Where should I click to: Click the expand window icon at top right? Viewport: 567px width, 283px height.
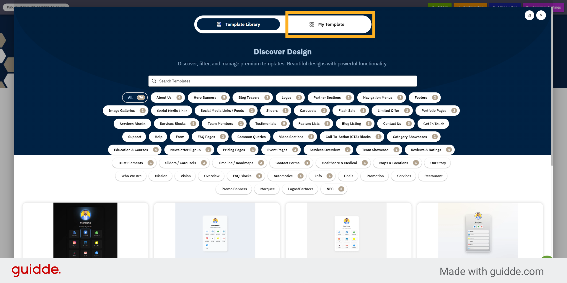(x=529, y=15)
